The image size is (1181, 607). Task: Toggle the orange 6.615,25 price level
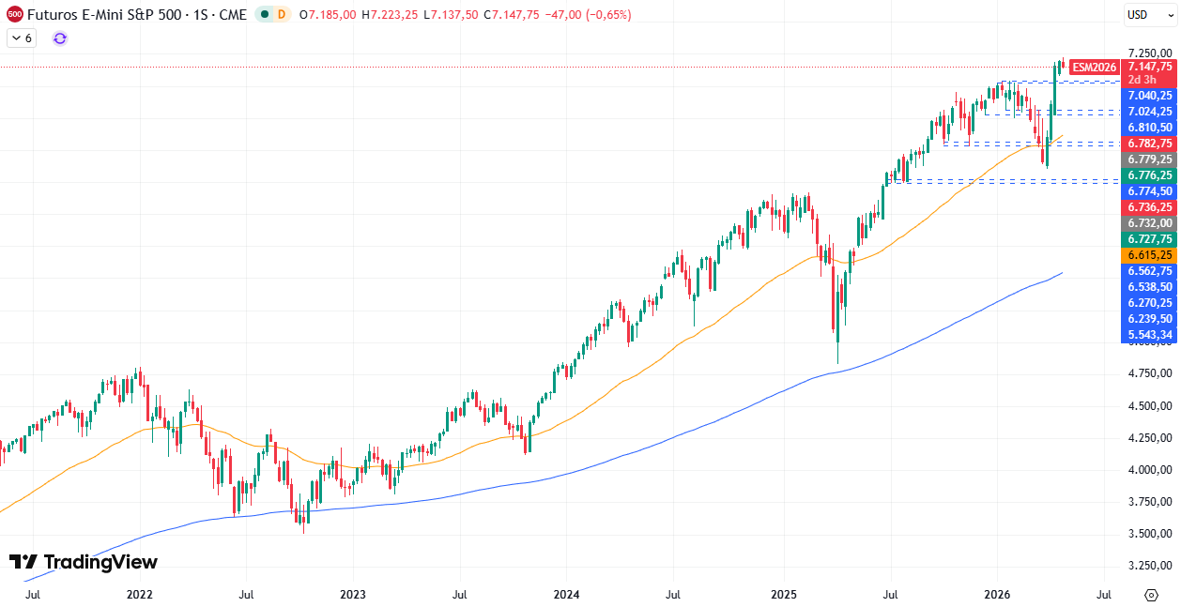pos(1149,254)
